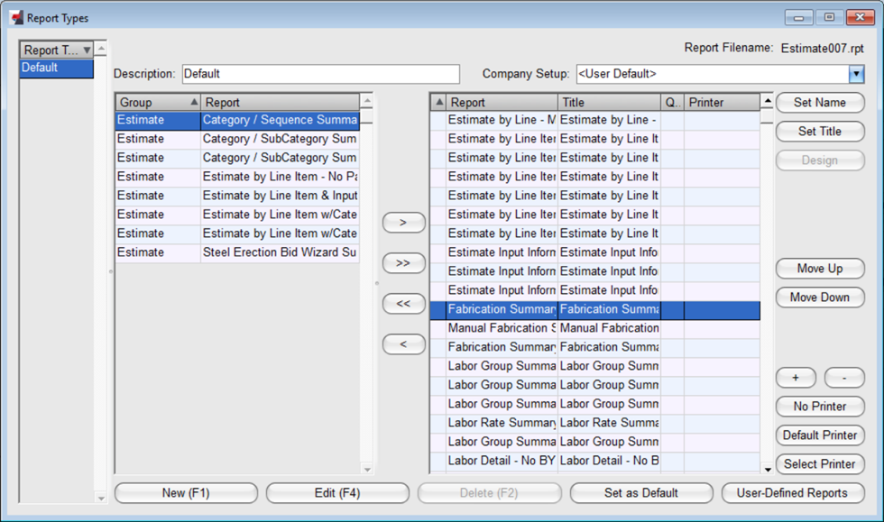
Task: Click the '>>' button to add all reports
Action: coord(403,263)
